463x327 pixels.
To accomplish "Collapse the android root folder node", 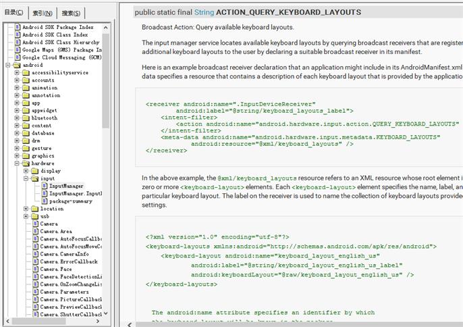I will point(7,65).
